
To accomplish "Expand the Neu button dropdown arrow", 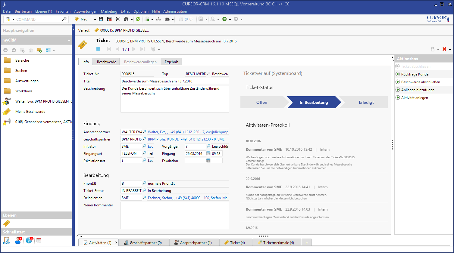I will pos(95,20).
